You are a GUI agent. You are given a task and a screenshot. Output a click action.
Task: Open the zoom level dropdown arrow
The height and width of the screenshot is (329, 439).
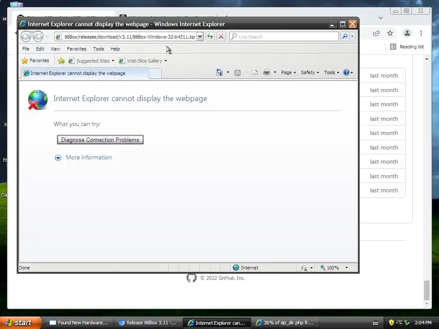click(346, 268)
